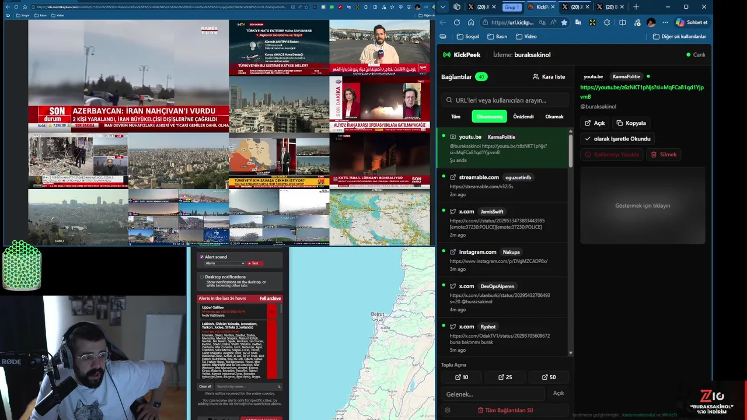This screenshot has width=747, height=420.
Task: Open Sohbet et Copilot chat
Action: [692, 22]
